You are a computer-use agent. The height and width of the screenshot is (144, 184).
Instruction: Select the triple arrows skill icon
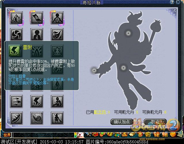point(16,101)
